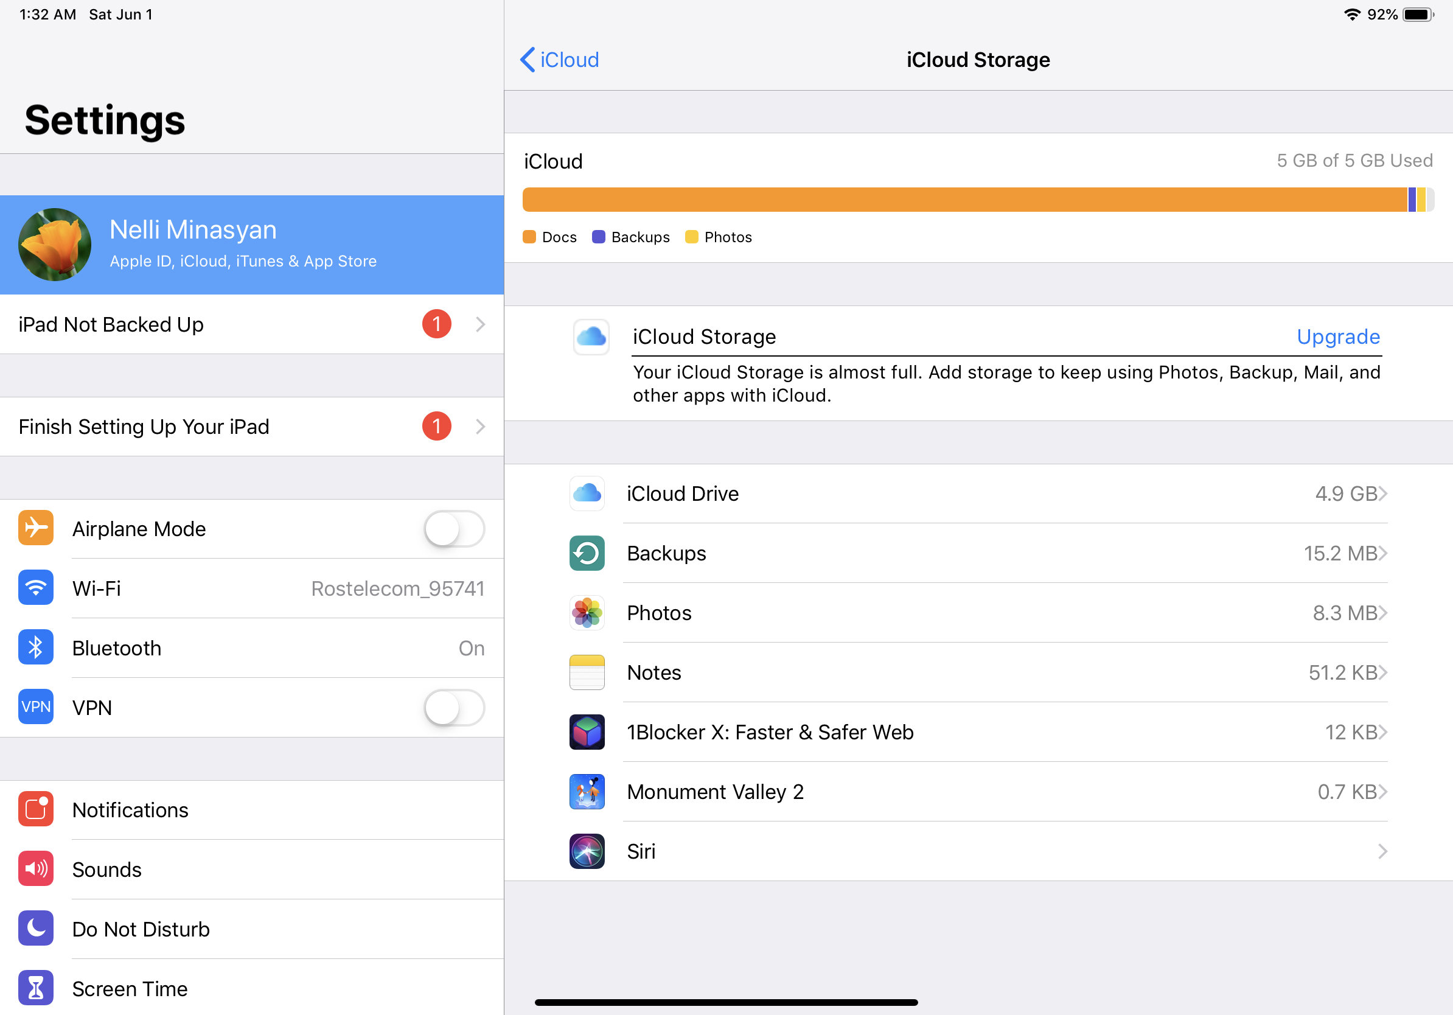
Task: Tap the 1Blocker X cube icon
Action: [587, 732]
